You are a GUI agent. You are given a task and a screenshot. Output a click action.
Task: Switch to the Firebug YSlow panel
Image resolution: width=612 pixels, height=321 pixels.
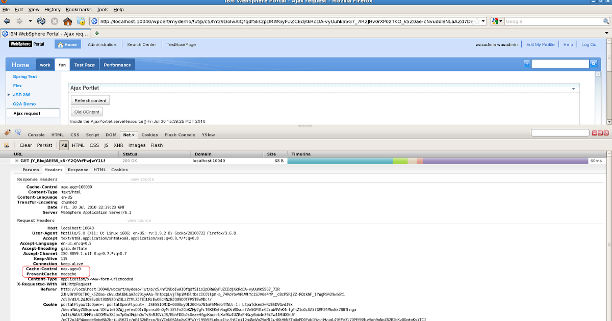[x=208, y=135]
